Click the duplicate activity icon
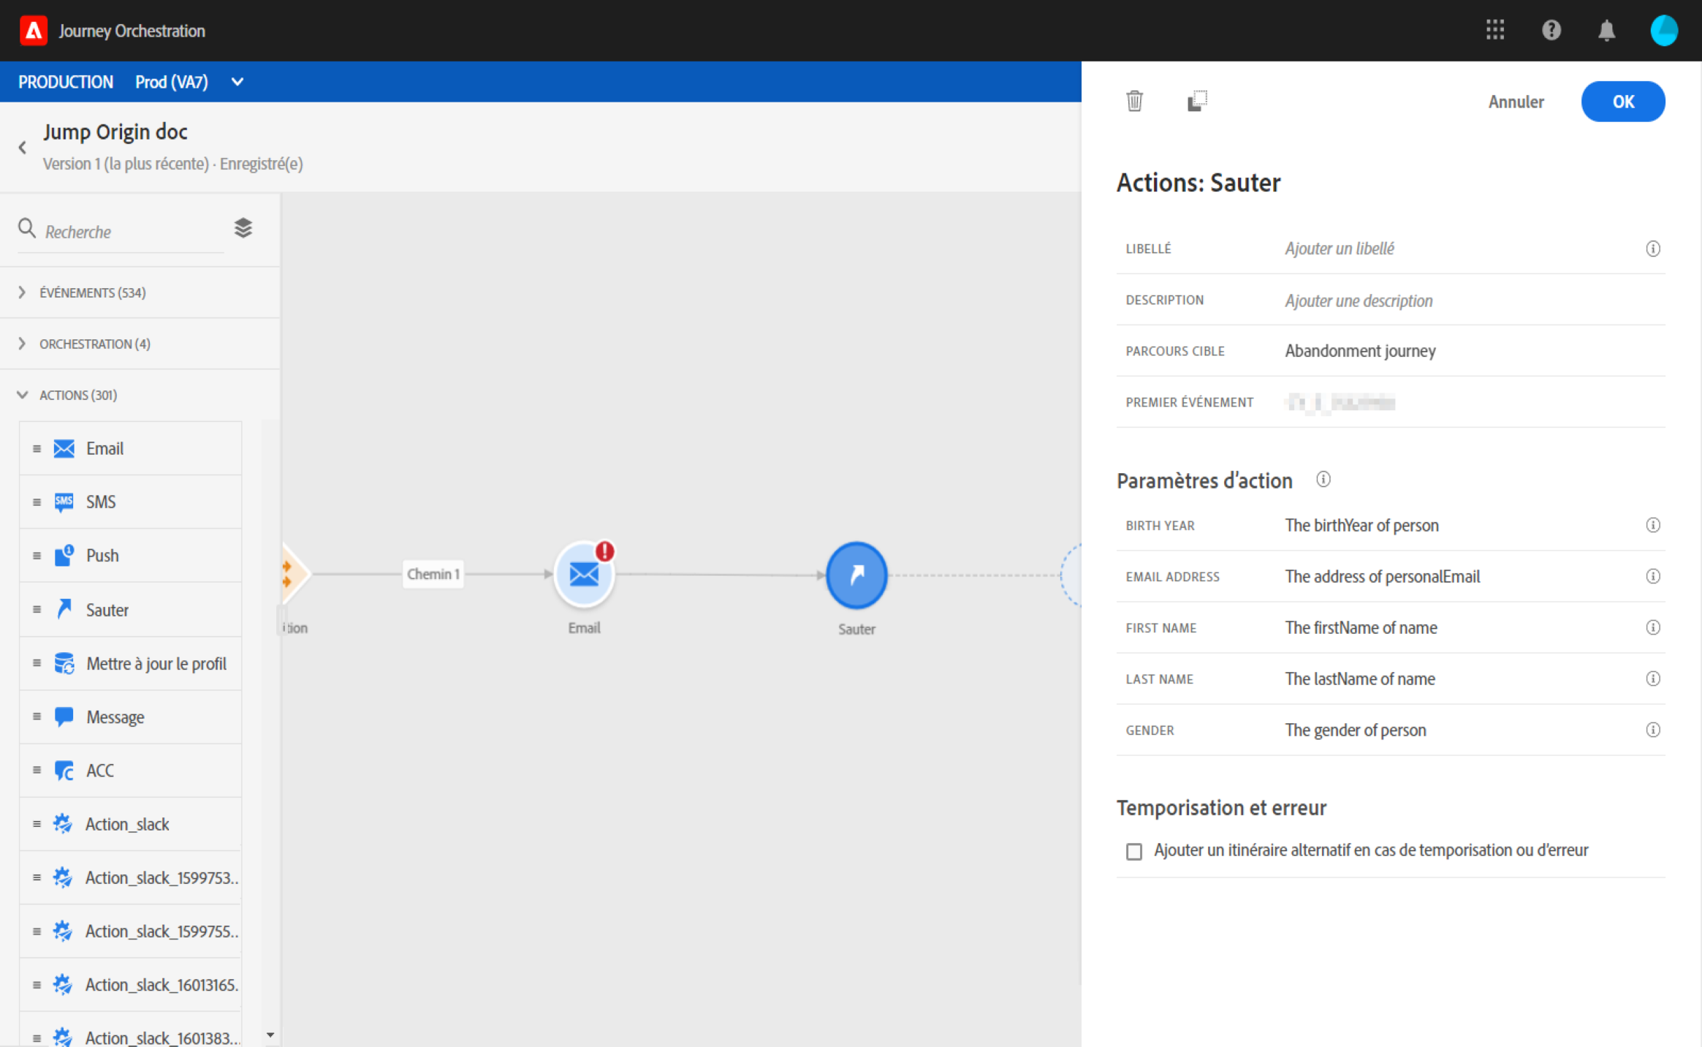1702x1047 pixels. (1196, 101)
